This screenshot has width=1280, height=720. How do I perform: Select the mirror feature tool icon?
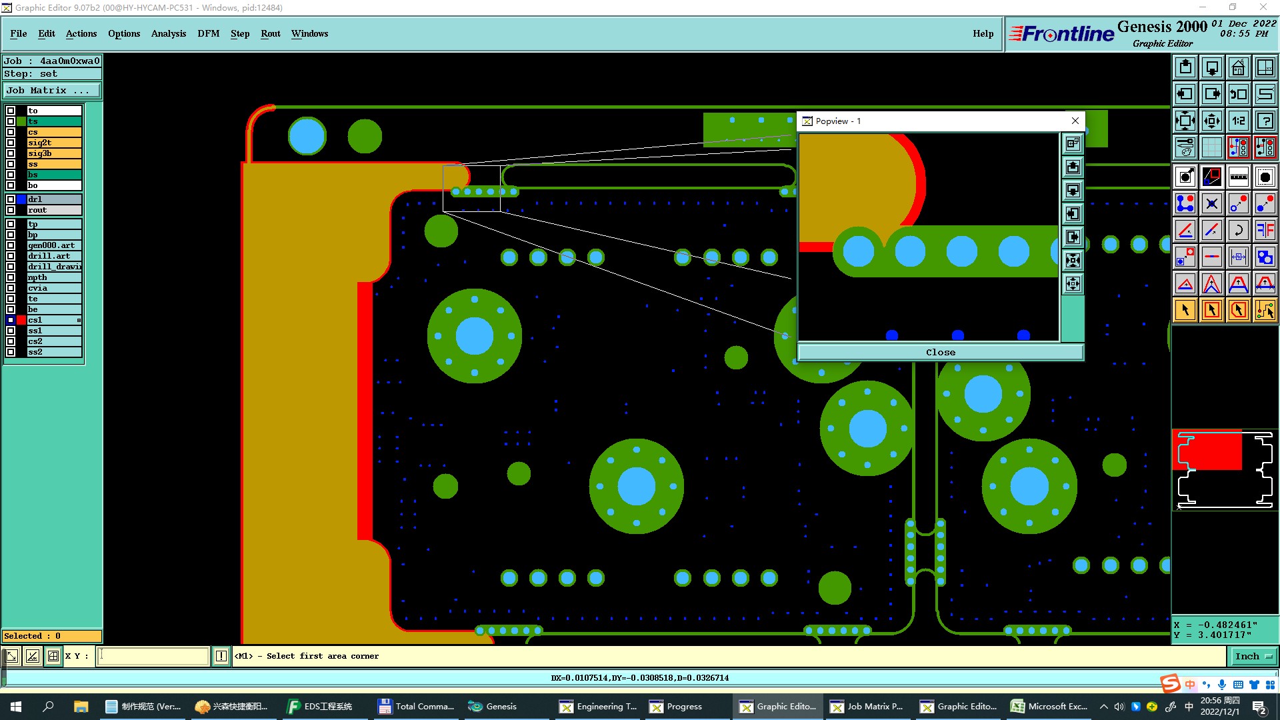pos(1265,230)
